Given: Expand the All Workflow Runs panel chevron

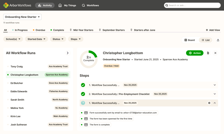Looking at the screenshot, I should (x=67, y=53).
